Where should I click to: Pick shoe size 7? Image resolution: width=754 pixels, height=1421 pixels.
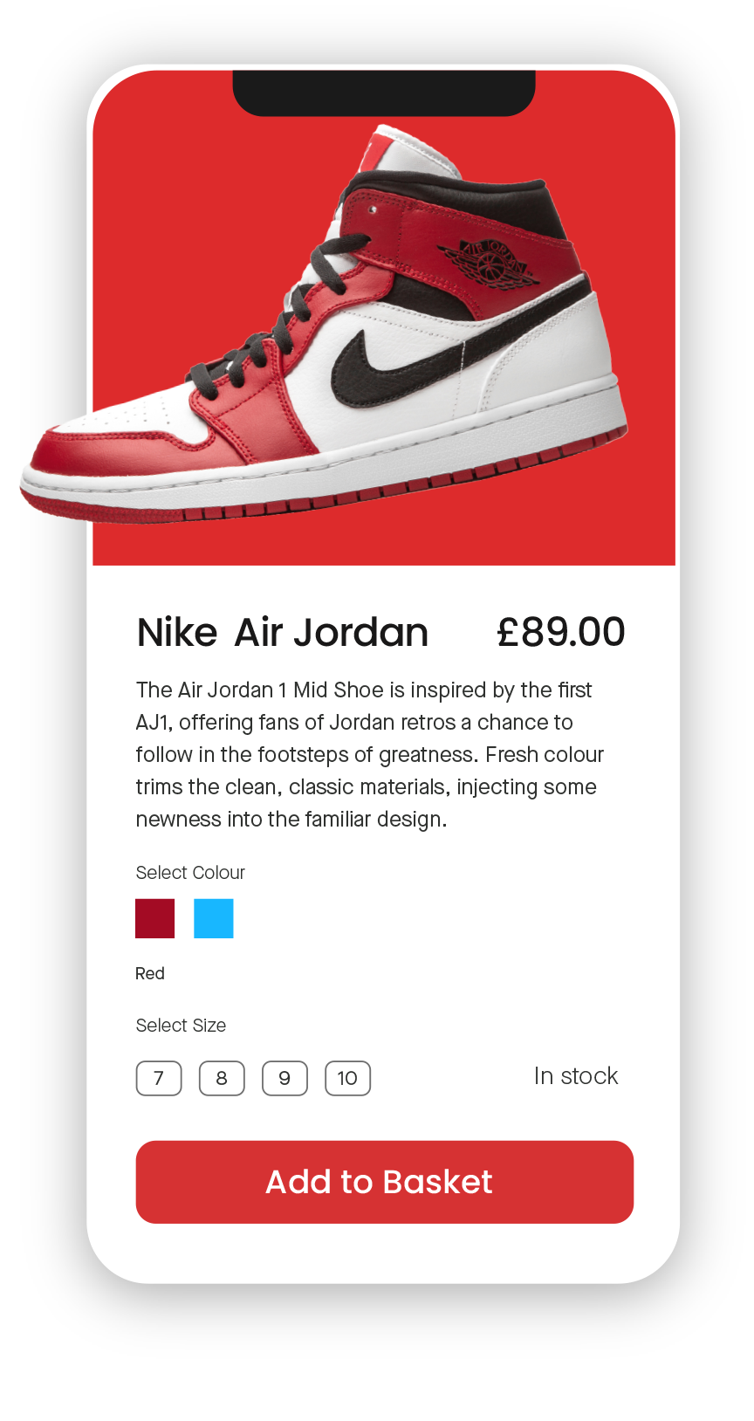click(x=159, y=1078)
